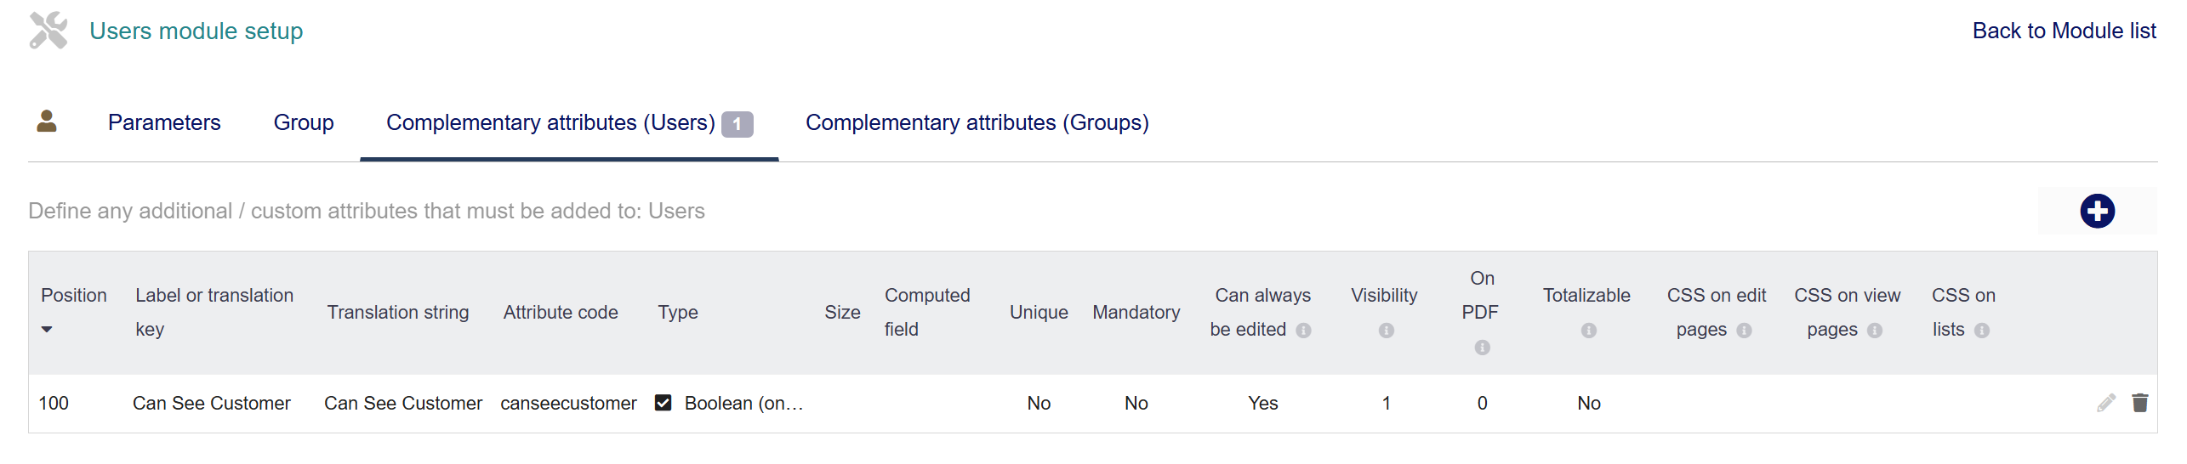
Task: Click info icon beside CSS on edit pages
Action: 1744,331
